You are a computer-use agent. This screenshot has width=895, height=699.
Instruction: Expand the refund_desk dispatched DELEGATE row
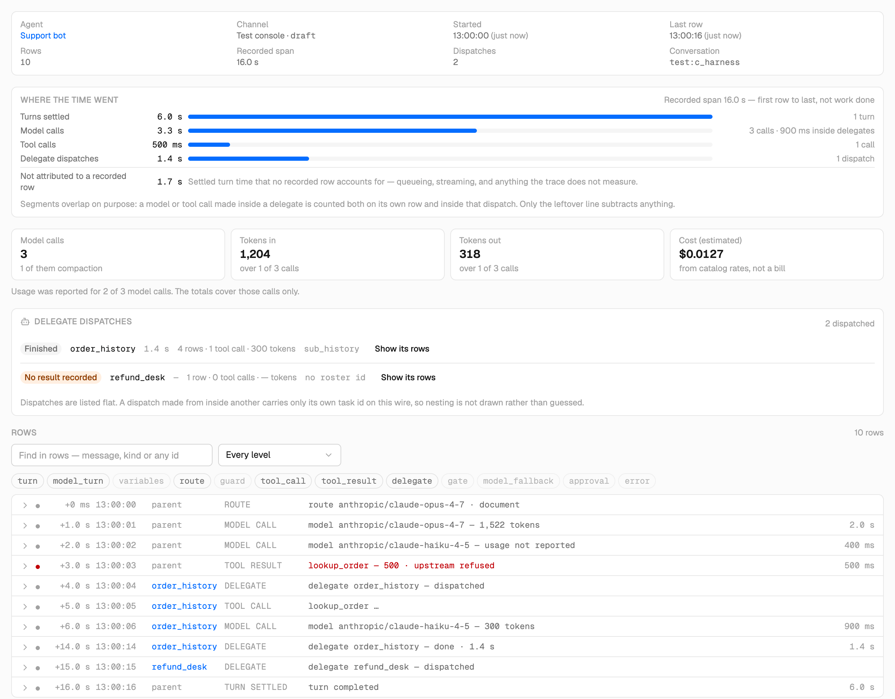pyautogui.click(x=25, y=668)
